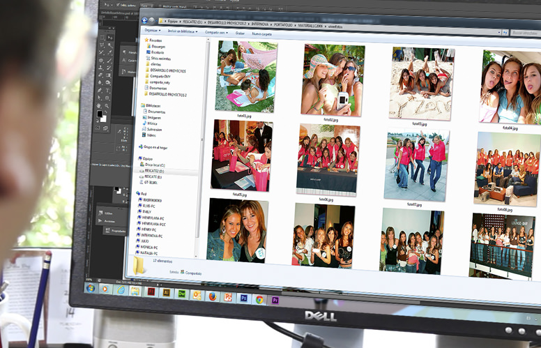The image size is (541, 348).
Task: Open the Descargas folder in Favoritos
Action: (x=156, y=46)
